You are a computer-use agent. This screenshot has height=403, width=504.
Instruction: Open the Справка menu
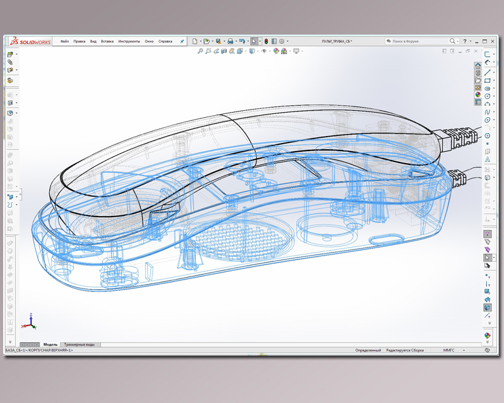point(165,42)
